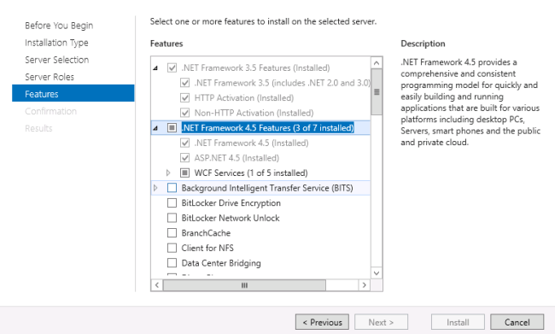555x334 pixels.
Task: Select BitLocker Network Unlock label
Action: [x=231, y=218]
